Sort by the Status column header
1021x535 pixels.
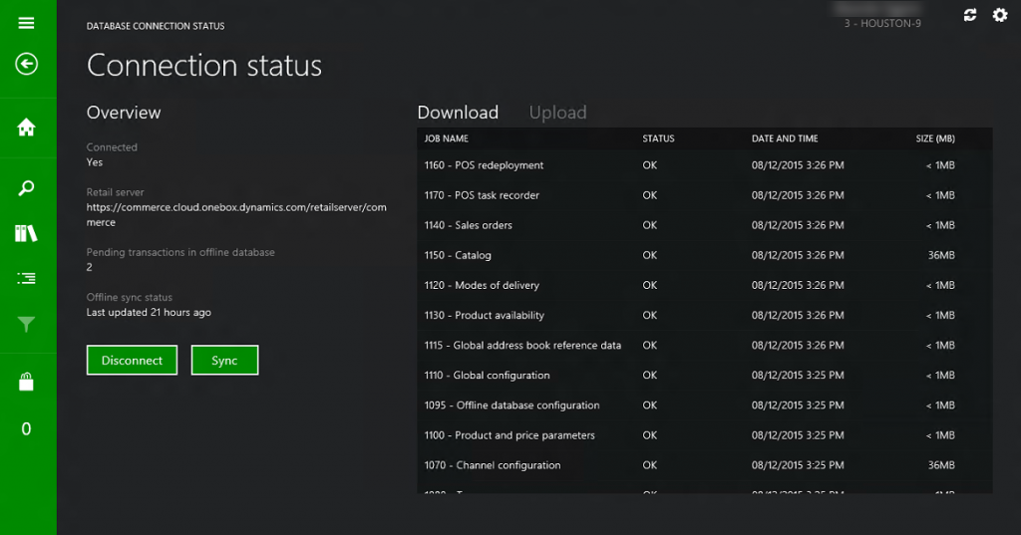point(658,138)
